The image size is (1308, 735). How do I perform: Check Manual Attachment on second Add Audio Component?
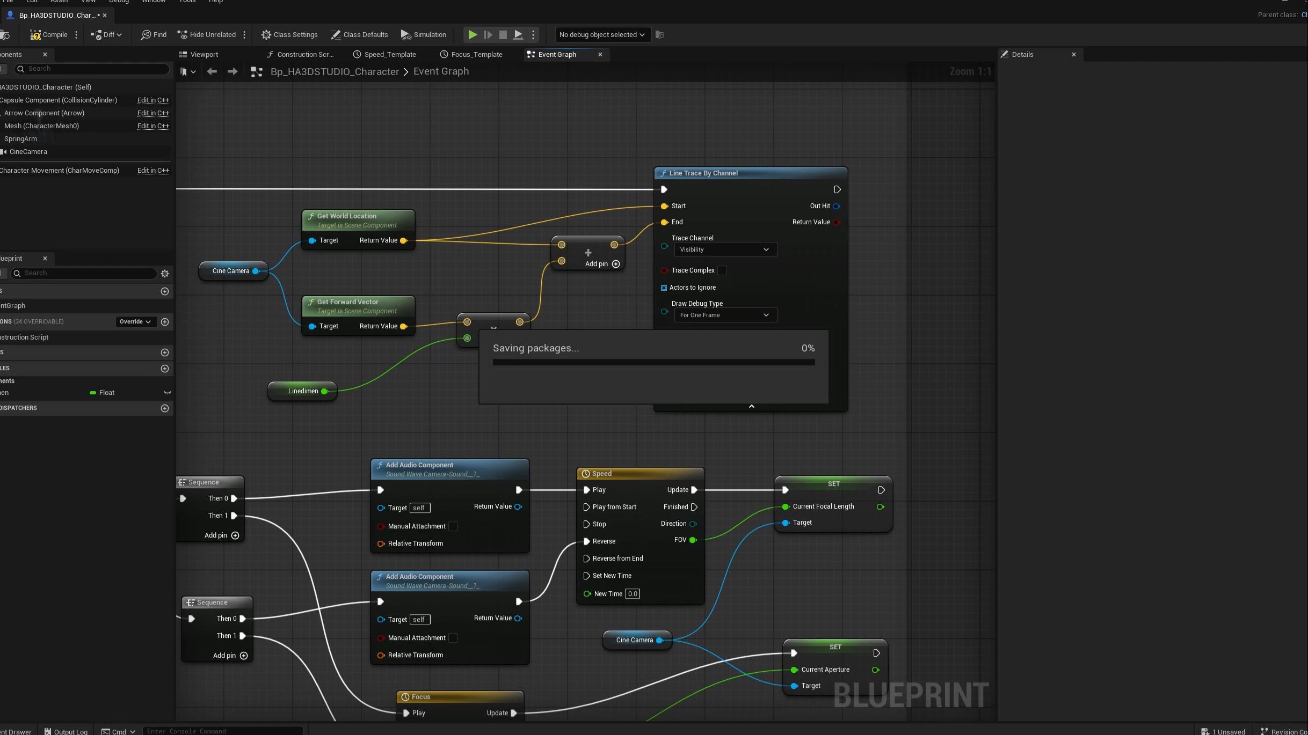point(453,638)
